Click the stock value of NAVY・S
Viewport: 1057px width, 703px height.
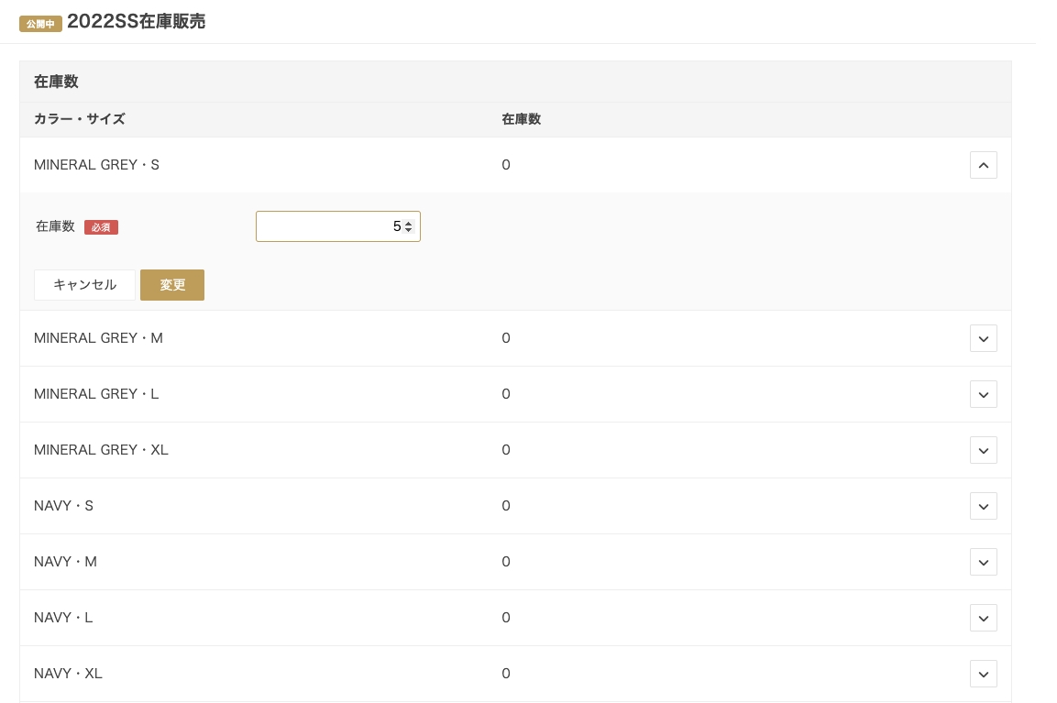[506, 506]
